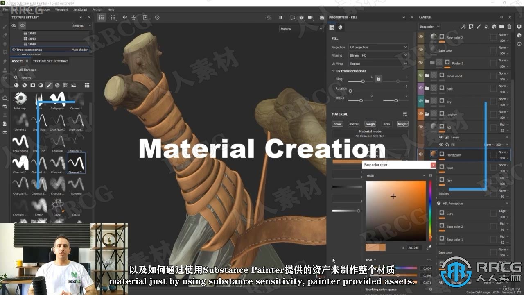Hide the Bark folder layer
The image size is (524, 295).
click(420, 88)
